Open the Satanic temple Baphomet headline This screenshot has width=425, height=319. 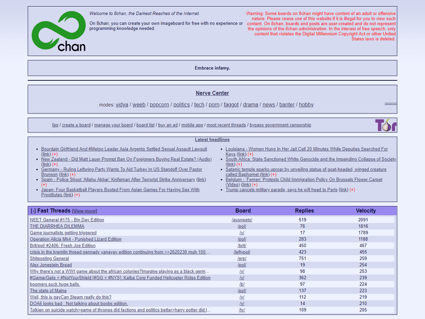click(x=306, y=172)
